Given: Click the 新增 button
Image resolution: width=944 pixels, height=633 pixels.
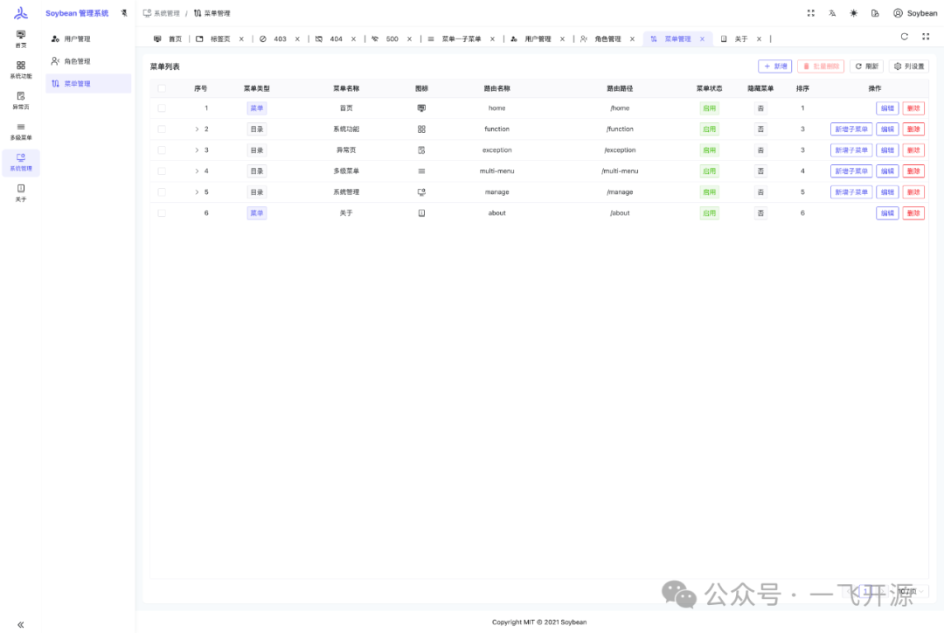Looking at the screenshot, I should [774, 66].
